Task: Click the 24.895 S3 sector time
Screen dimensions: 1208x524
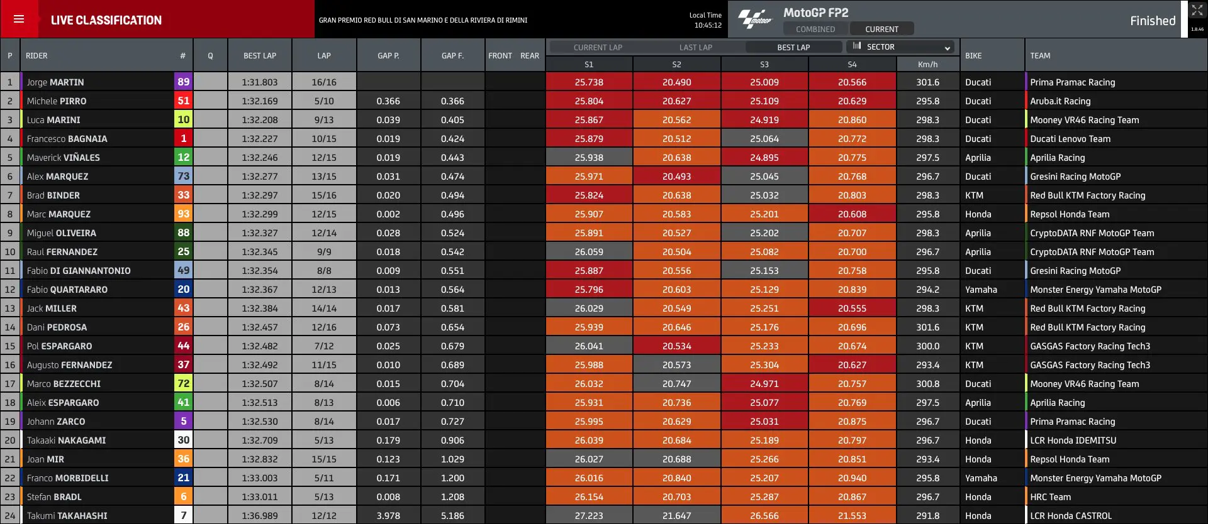Action: pyautogui.click(x=764, y=158)
